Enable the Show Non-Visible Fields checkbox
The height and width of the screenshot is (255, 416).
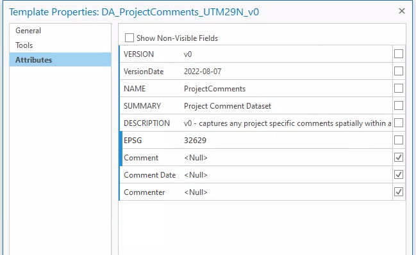(x=129, y=38)
